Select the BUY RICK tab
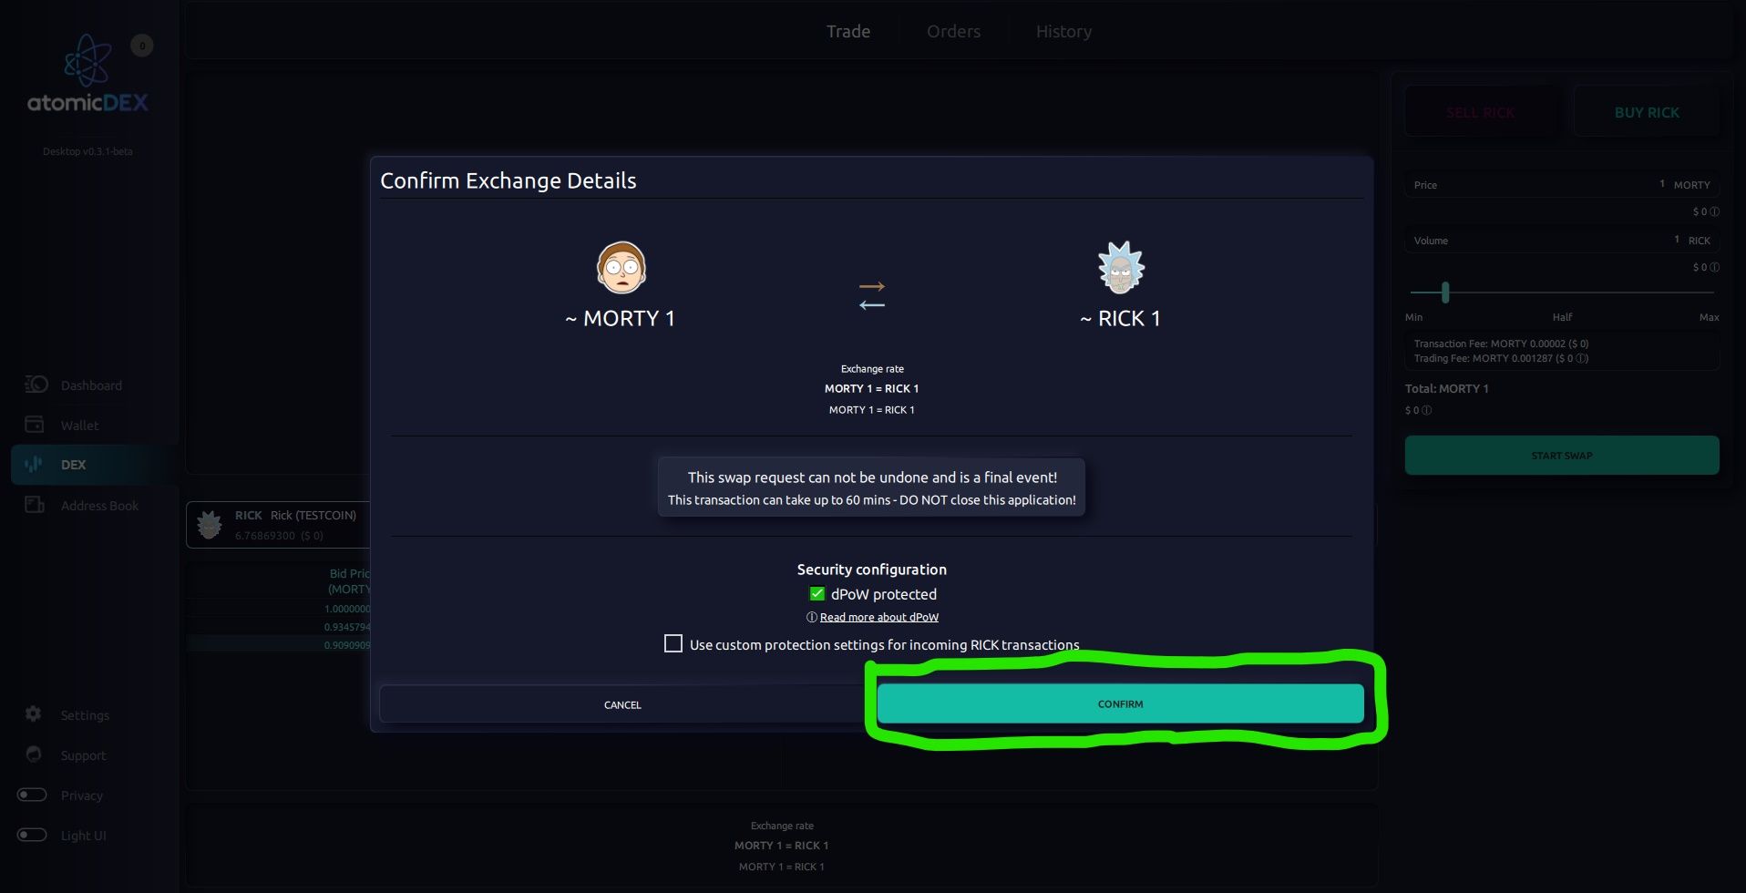Image resolution: width=1746 pixels, height=893 pixels. point(1647,112)
